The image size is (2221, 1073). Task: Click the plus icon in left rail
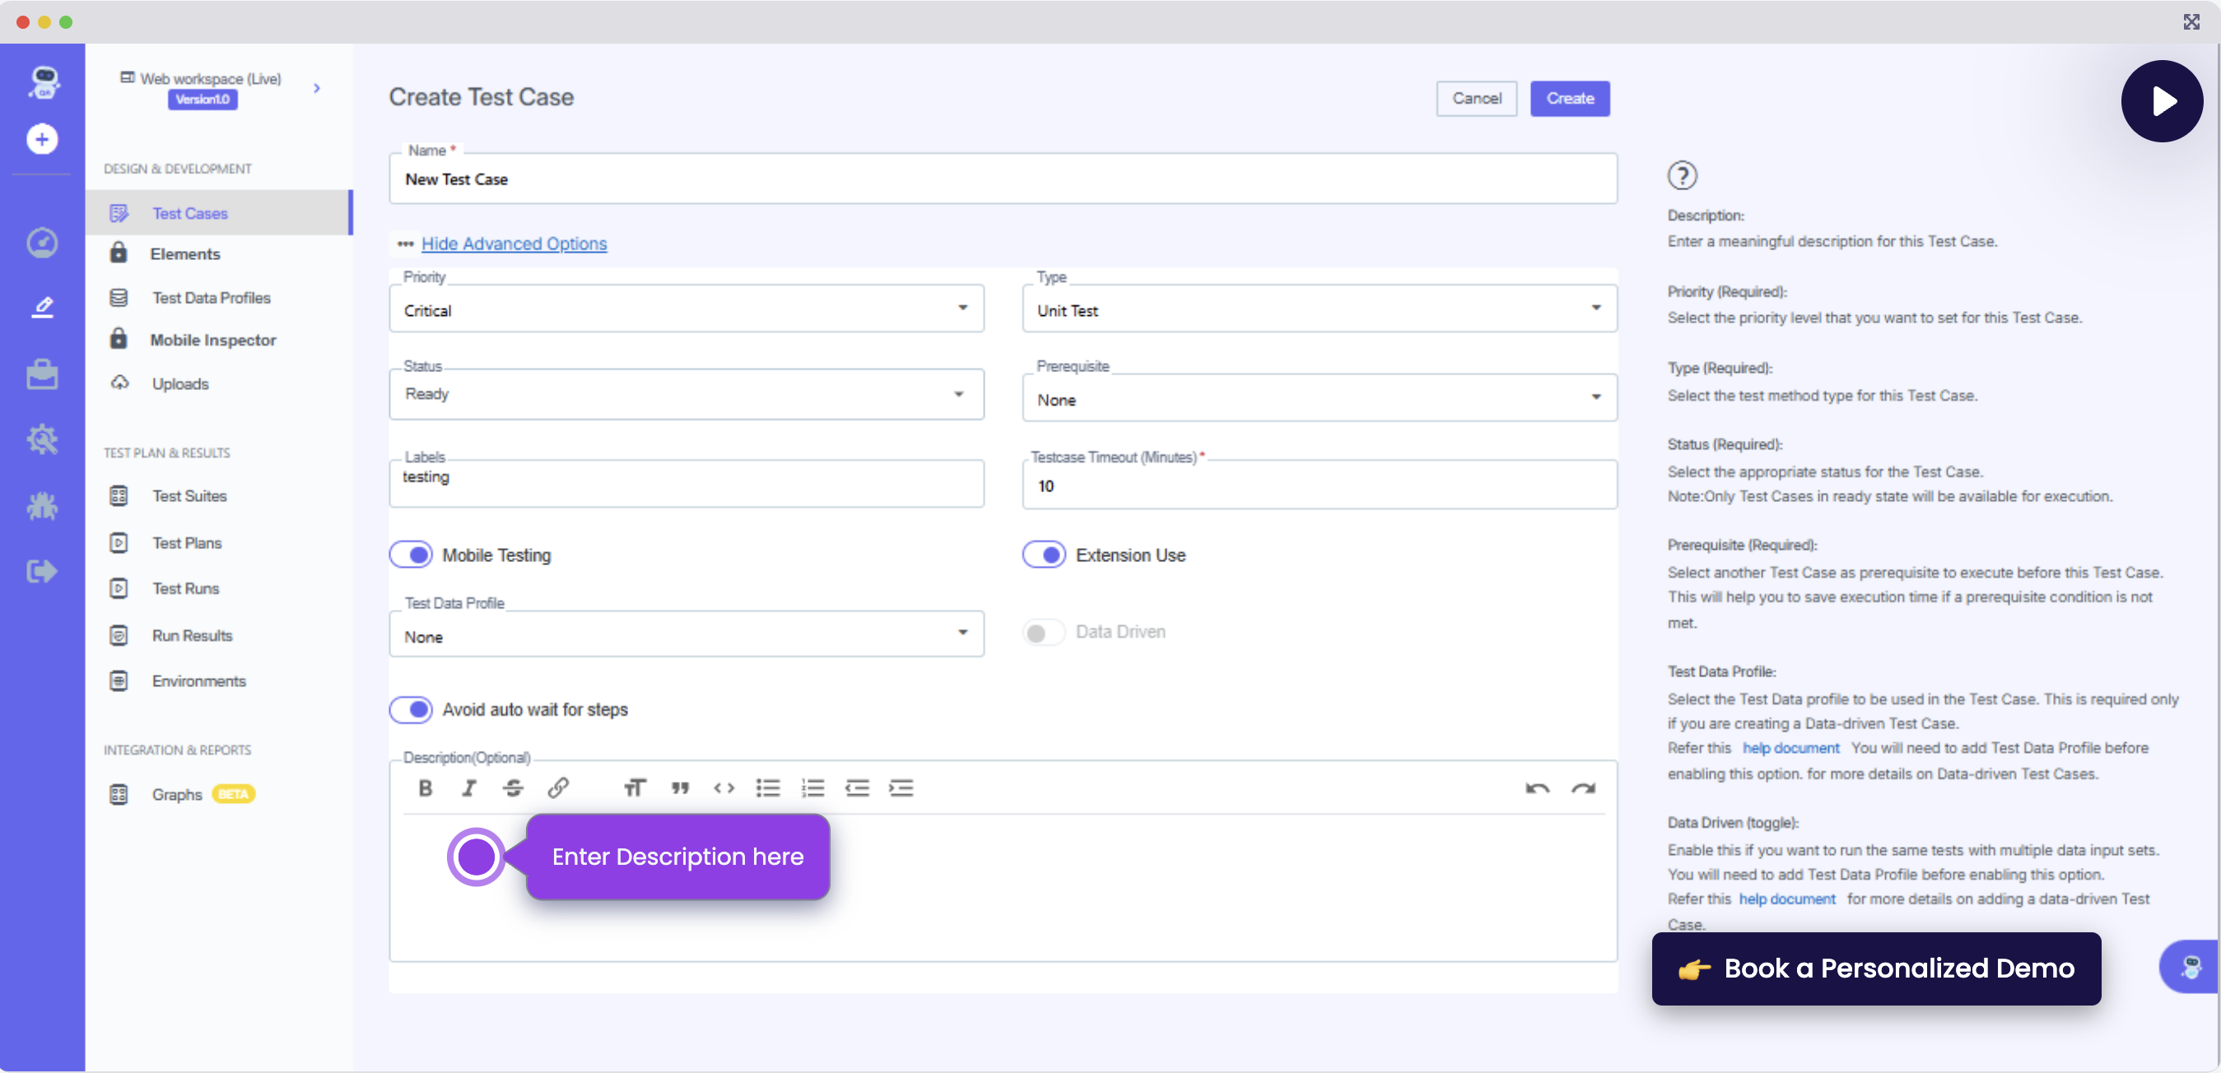(x=41, y=139)
